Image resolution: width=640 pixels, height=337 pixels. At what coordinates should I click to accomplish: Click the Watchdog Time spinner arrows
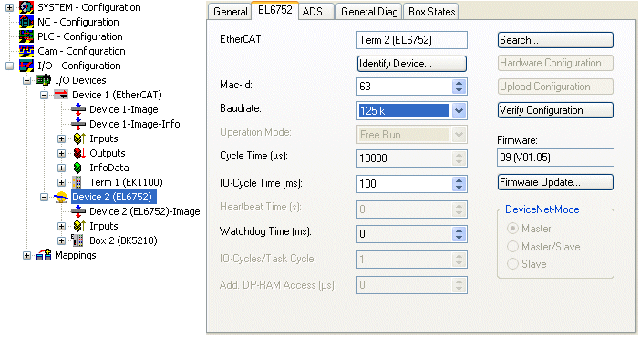[459, 234]
